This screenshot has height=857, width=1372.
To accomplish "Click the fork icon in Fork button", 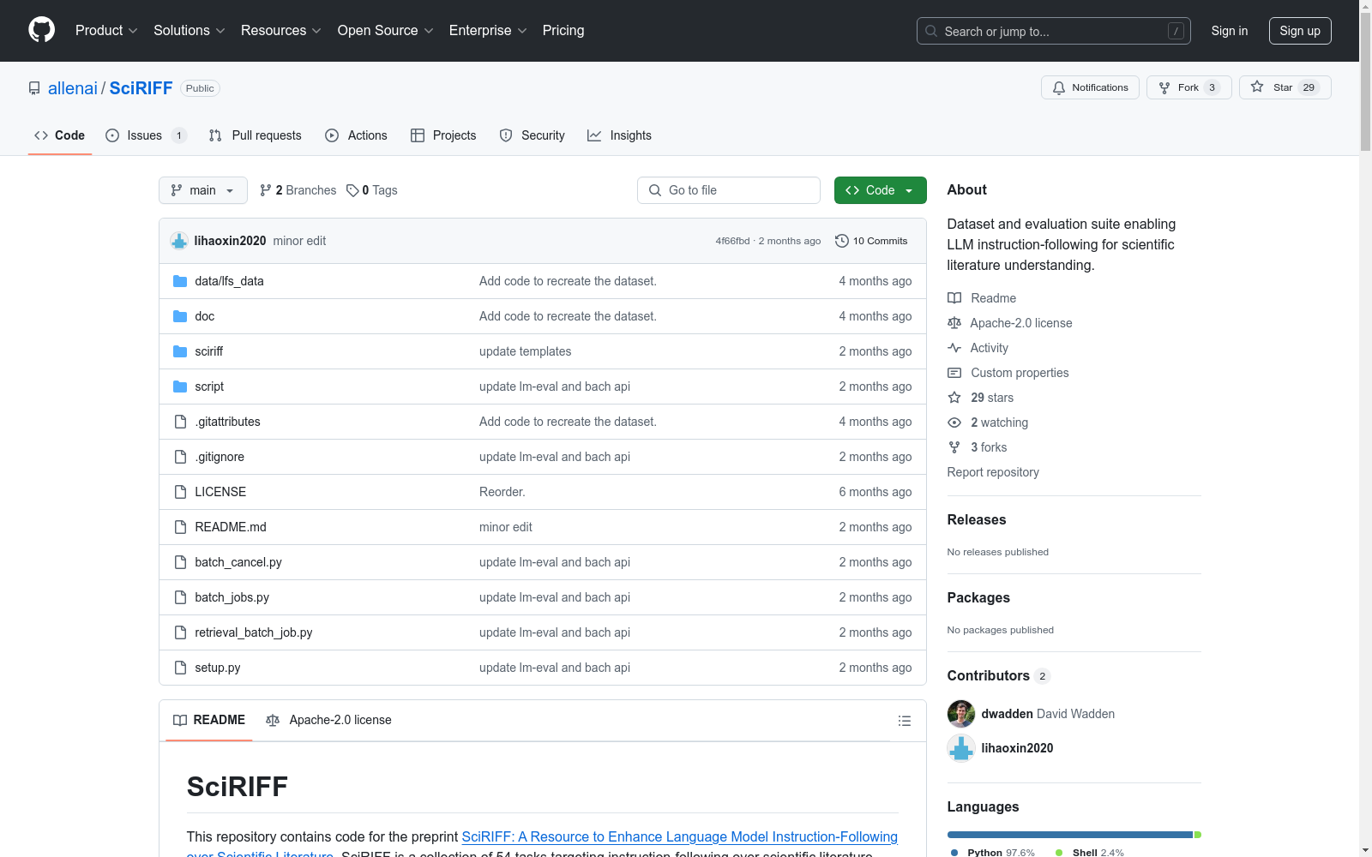I will [1164, 87].
